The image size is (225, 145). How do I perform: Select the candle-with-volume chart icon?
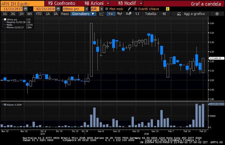click(x=129, y=14)
